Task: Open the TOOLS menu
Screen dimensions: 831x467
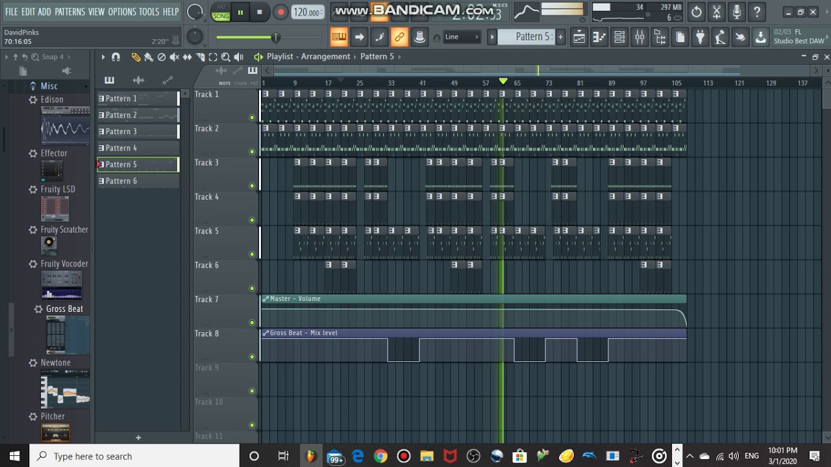Action: [x=149, y=12]
